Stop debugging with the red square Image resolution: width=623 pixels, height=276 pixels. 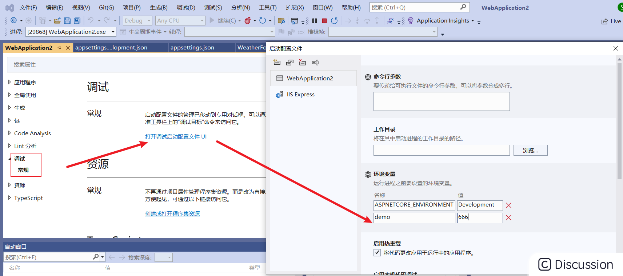pos(324,21)
